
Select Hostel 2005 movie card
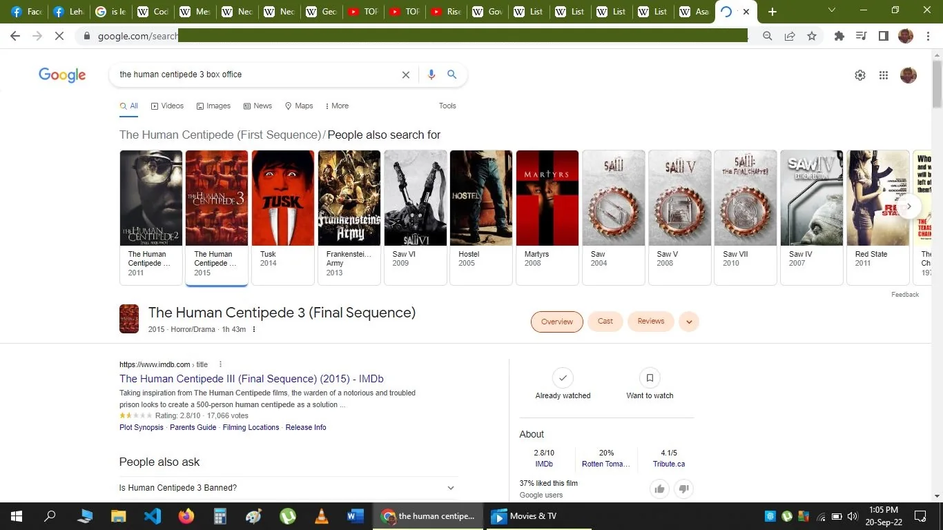tap(481, 217)
